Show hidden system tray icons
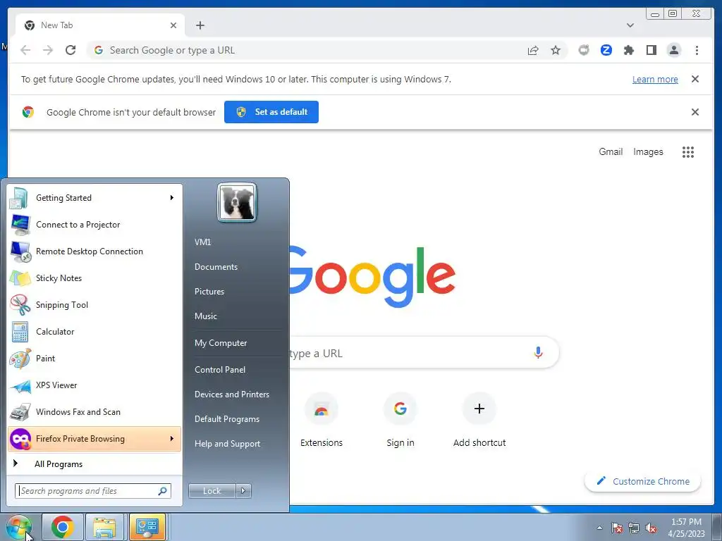Viewport: 722px width, 541px height. click(599, 528)
